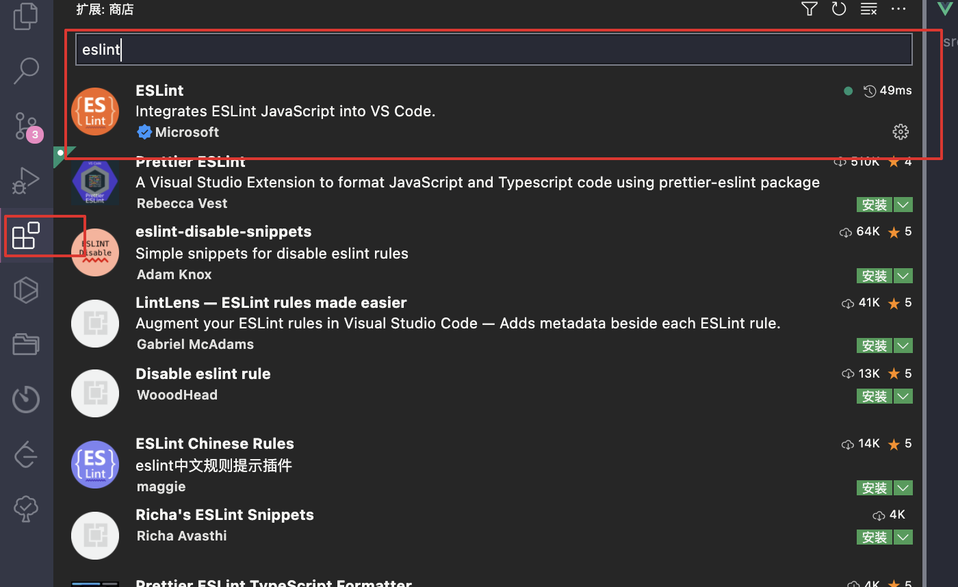Refresh the extensions list
Viewport: 958px width, 587px height.
839,9
